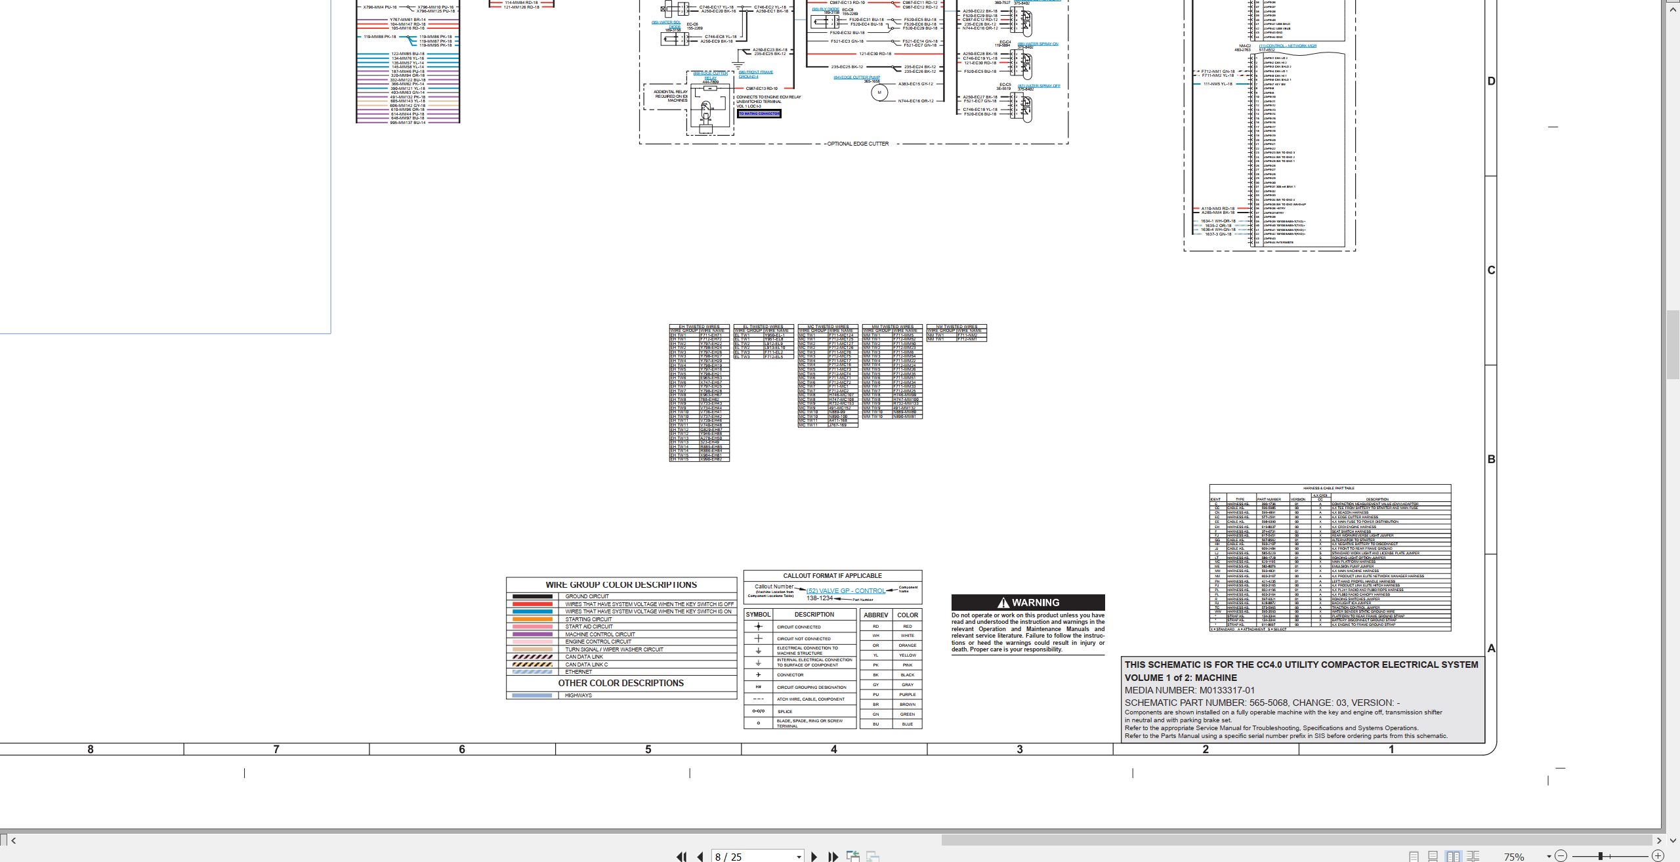Click the WARNING header banner
Image resolution: width=1680 pixels, height=862 pixels.
click(x=1028, y=602)
